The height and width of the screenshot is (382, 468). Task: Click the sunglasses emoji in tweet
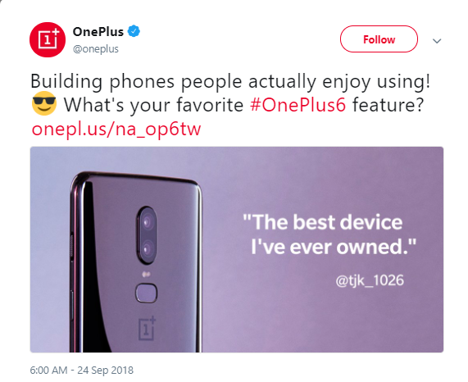tap(44, 103)
